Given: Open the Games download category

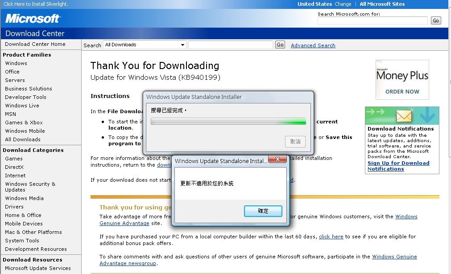Looking at the screenshot, I should click(x=14, y=159).
